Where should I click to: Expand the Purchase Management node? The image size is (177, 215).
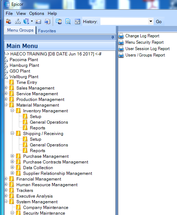(x=12, y=156)
